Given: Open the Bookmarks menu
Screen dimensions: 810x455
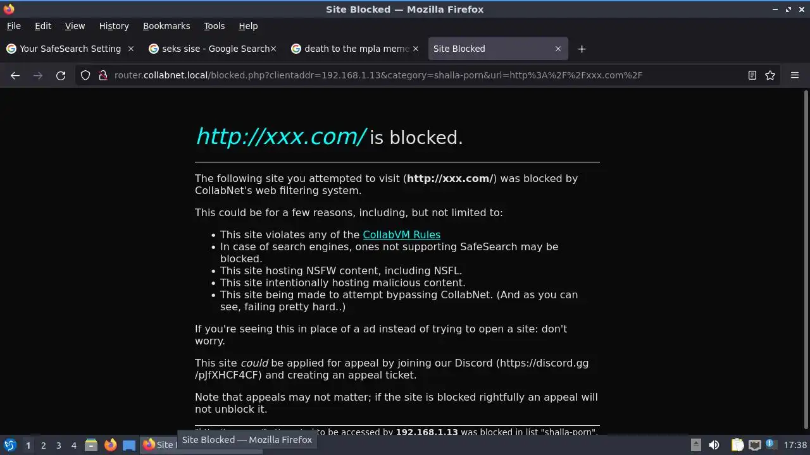Looking at the screenshot, I should [166, 26].
